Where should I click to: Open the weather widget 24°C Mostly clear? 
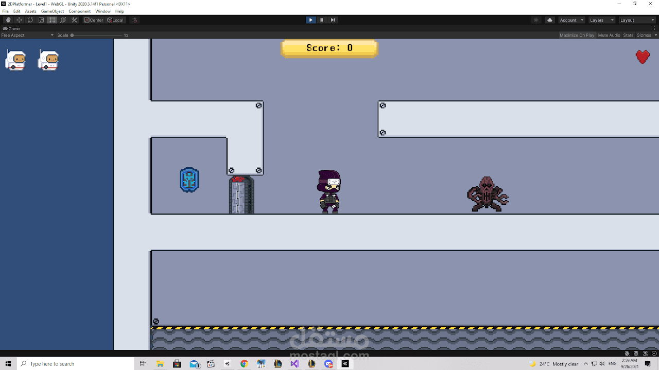pyautogui.click(x=553, y=364)
